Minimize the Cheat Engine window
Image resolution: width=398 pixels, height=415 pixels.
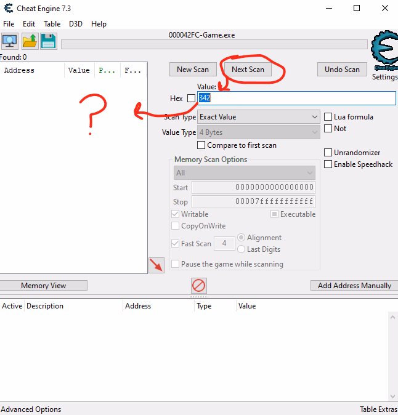[x=329, y=8]
